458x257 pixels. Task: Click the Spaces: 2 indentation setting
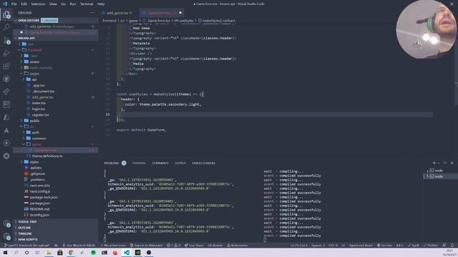(318, 246)
